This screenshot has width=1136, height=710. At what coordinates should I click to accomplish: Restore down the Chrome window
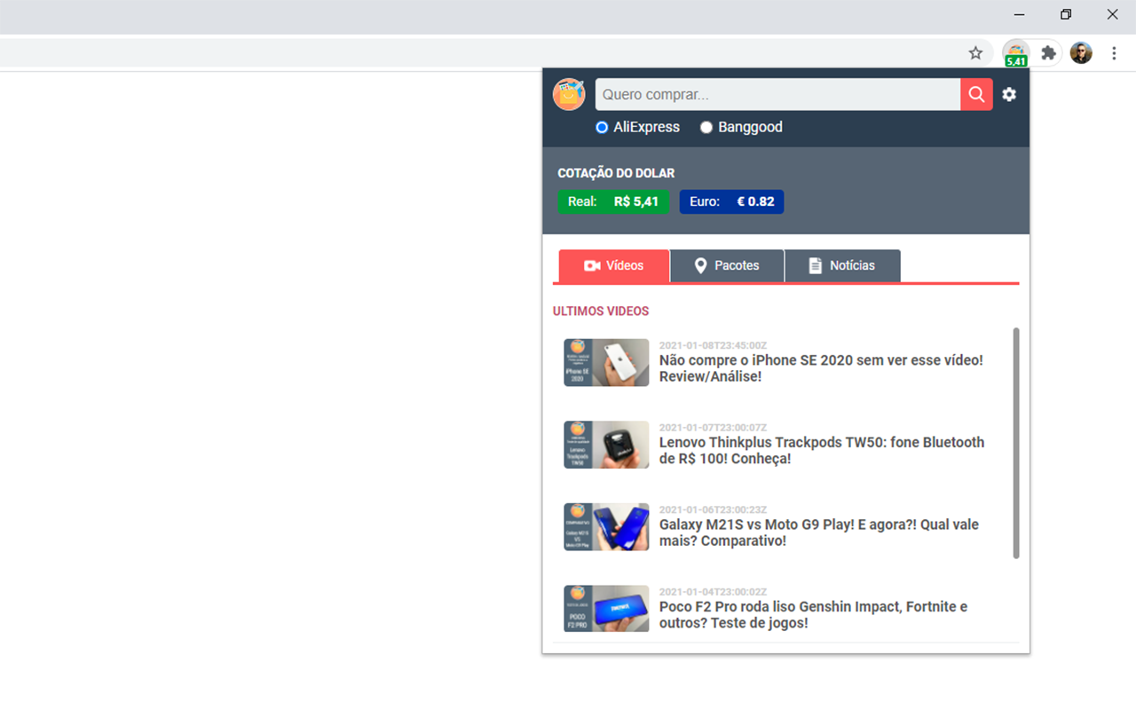click(1066, 14)
